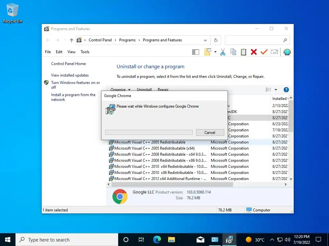This screenshot has height=246, width=329.
Task: Click the Uninstall toolbar button
Action: click(x=144, y=89)
